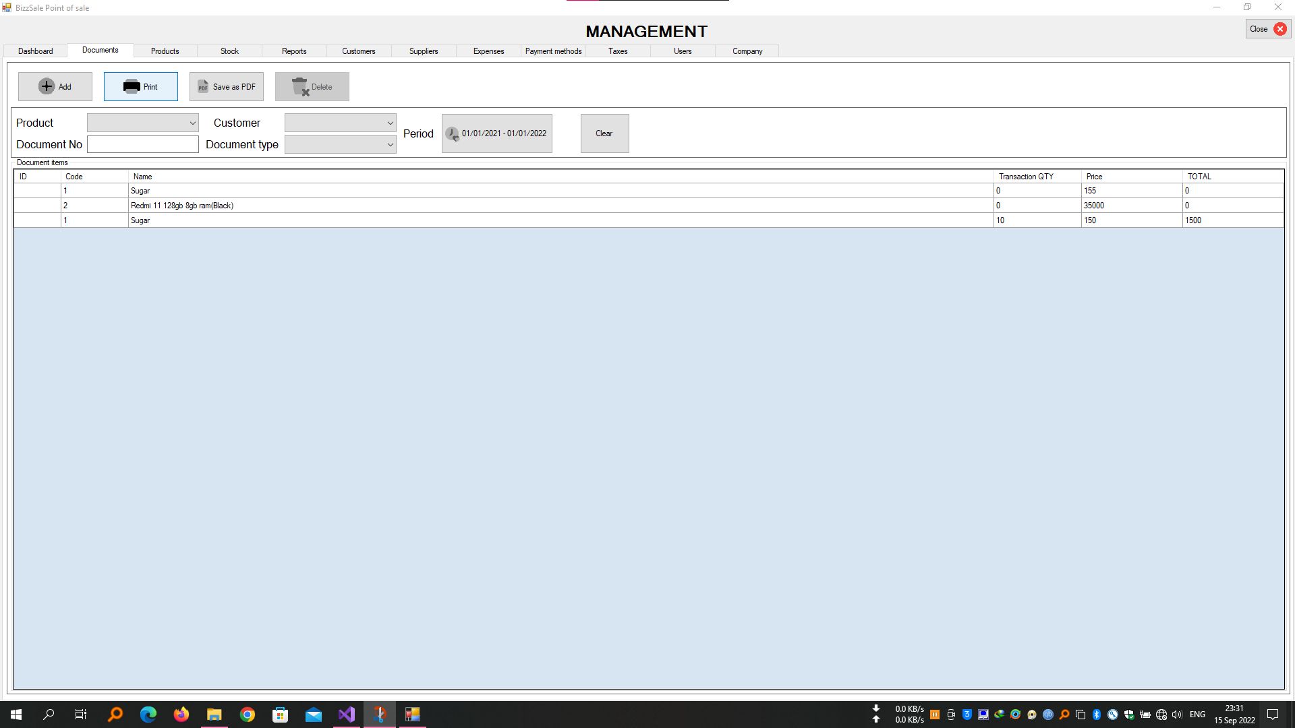
Task: Open File Explorer from the taskbar
Action: pyautogui.click(x=214, y=715)
